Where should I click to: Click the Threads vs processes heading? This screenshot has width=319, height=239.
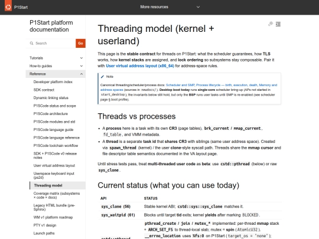[x=136, y=116]
